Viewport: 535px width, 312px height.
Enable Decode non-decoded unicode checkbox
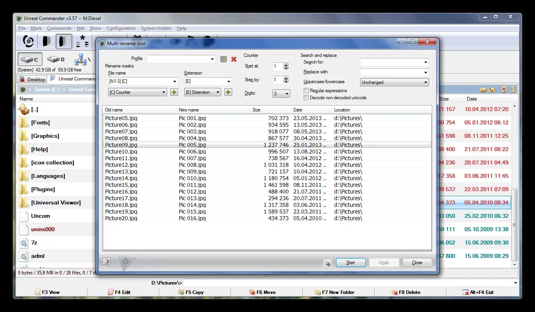306,98
